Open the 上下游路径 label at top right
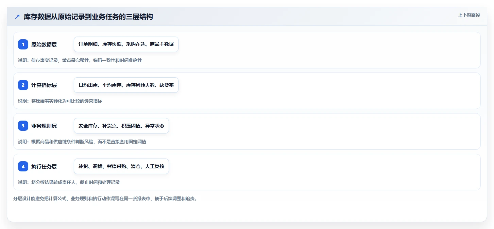The image size is (494, 229). point(469,15)
